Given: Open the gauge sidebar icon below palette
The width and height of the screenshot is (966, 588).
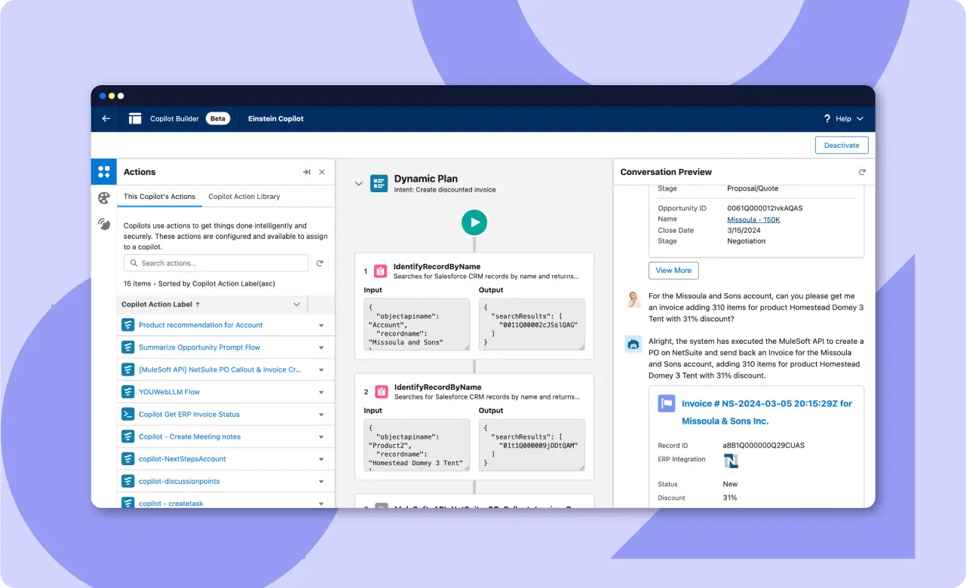Looking at the screenshot, I should coord(104,224).
